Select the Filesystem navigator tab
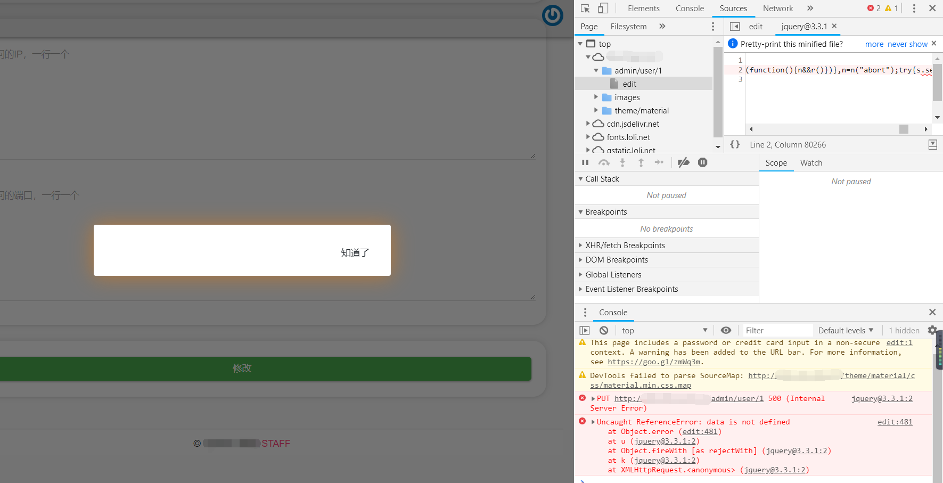The height and width of the screenshot is (483, 943). tap(628, 27)
